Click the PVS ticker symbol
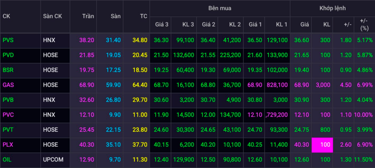 [x=8, y=40]
